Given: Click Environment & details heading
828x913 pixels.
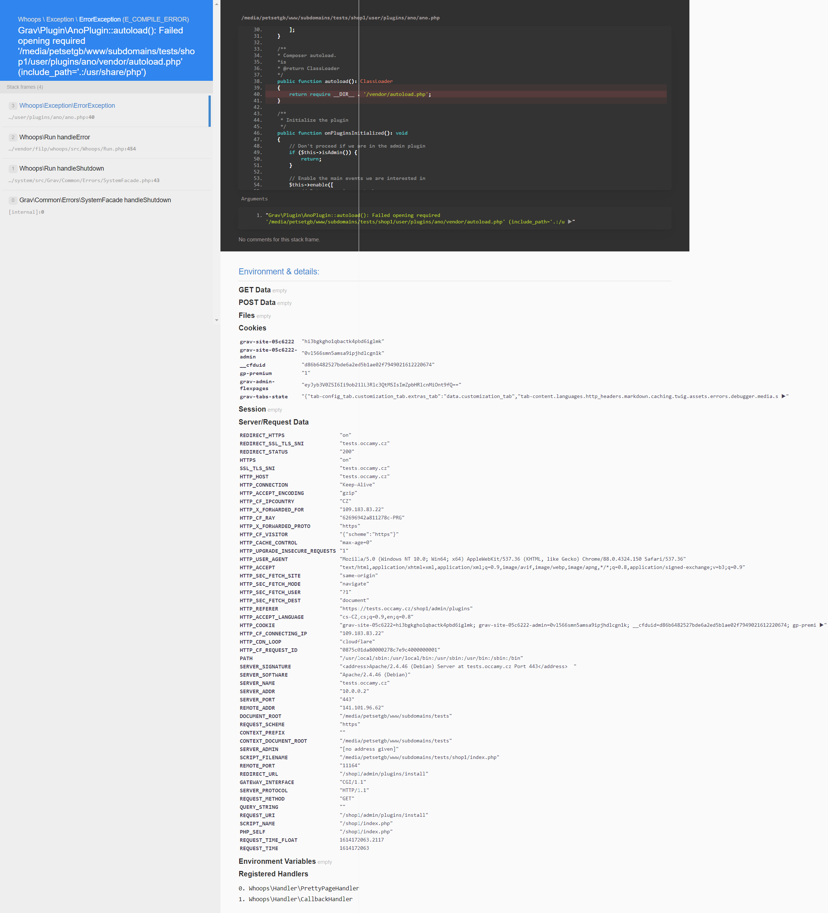Looking at the screenshot, I should pos(279,272).
